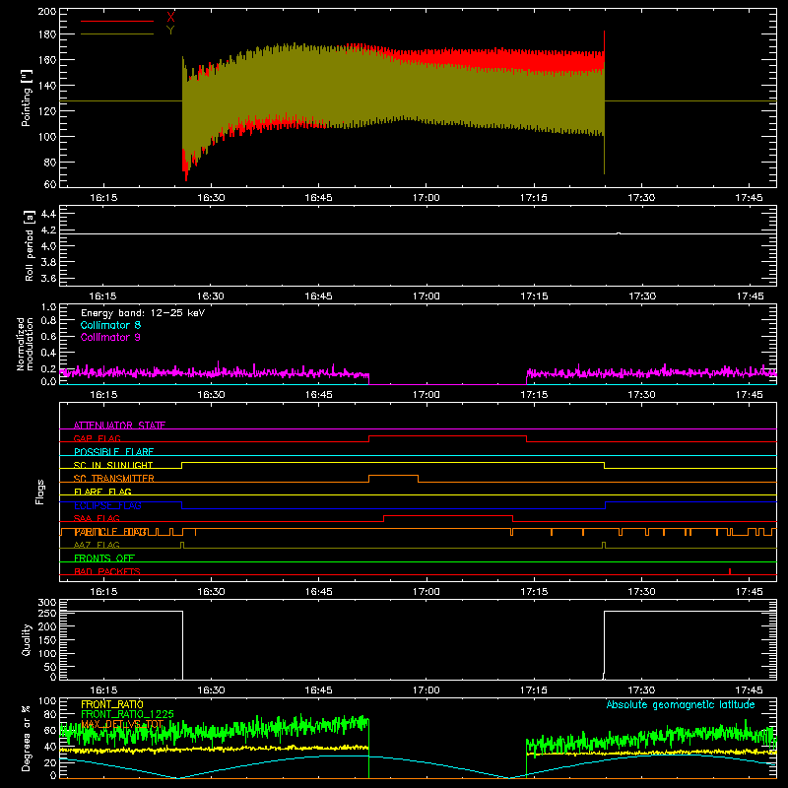Click the 3.6 tick on Roll period axis
The width and height of the screenshot is (788, 788).
pos(48,278)
